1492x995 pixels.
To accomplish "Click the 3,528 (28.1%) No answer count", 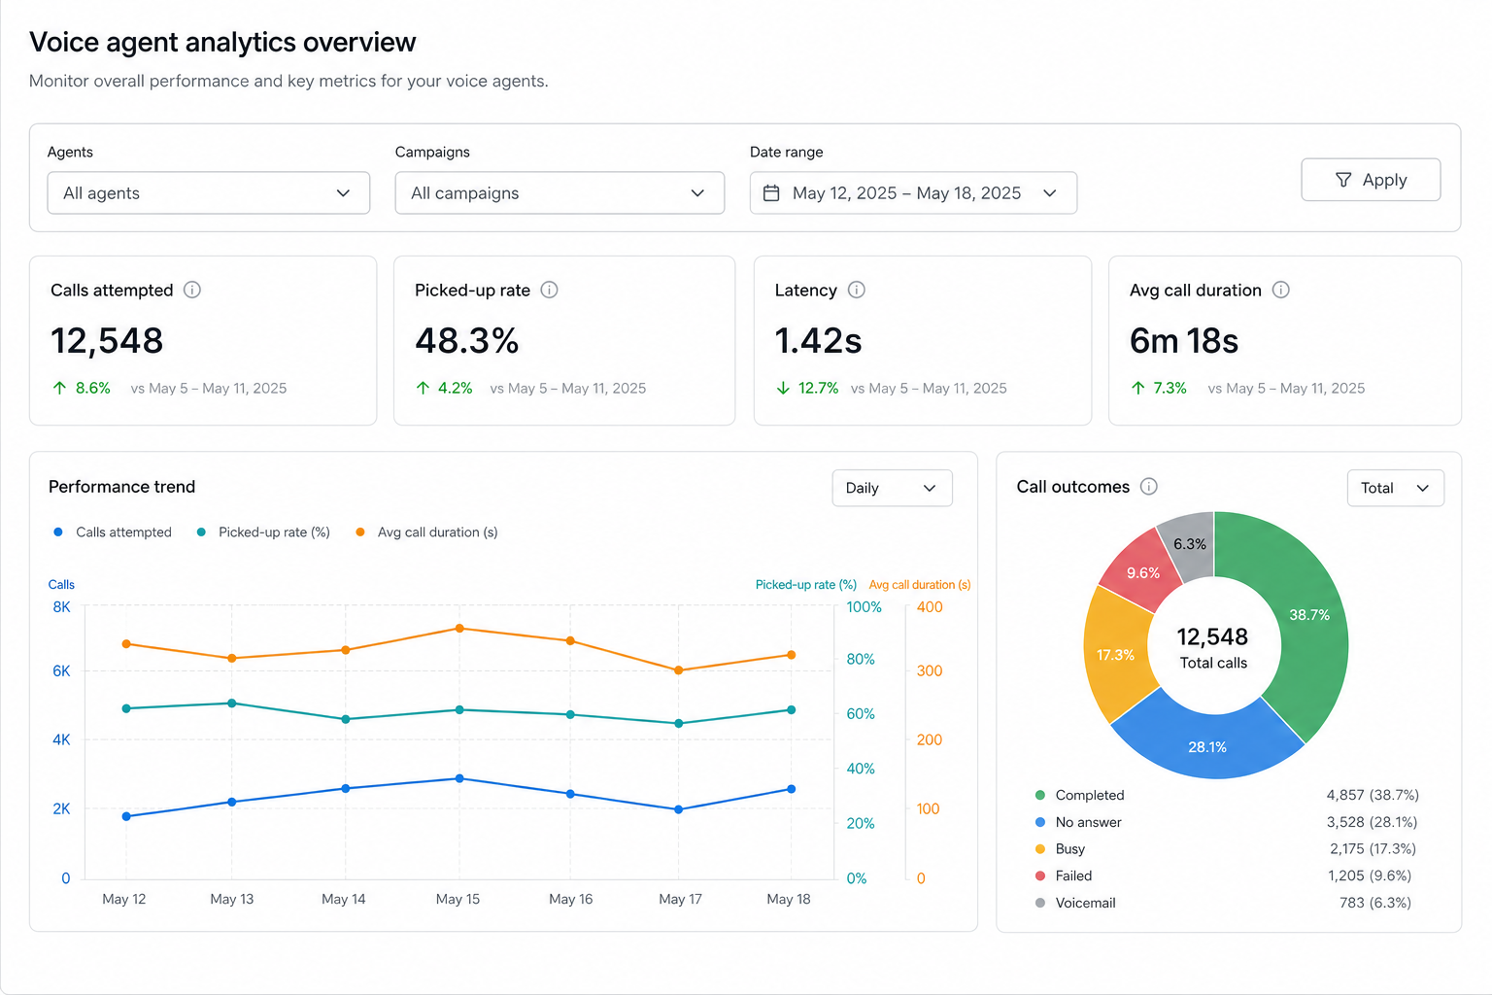I will coord(1373,822).
